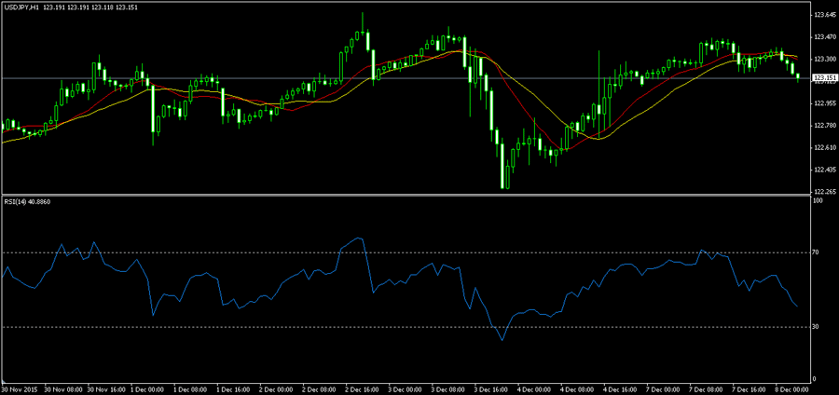Click the RSI line's lowest point below 30
Viewport: 839px width, 395px height.
[501, 341]
